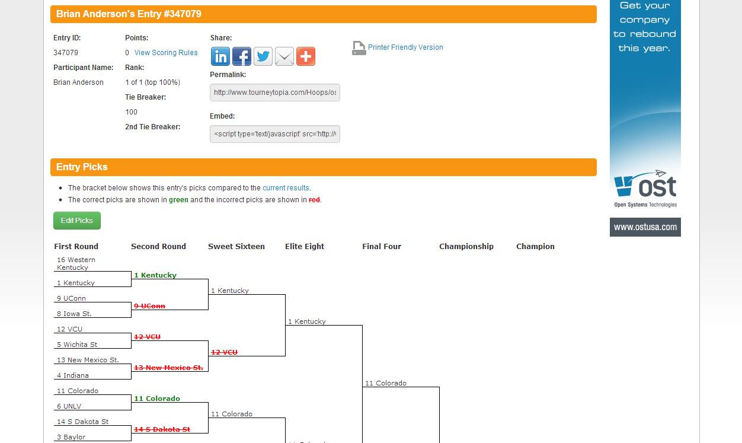The width and height of the screenshot is (742, 443).
Task: Click 4 Indiana first round team
Action: click(x=73, y=375)
